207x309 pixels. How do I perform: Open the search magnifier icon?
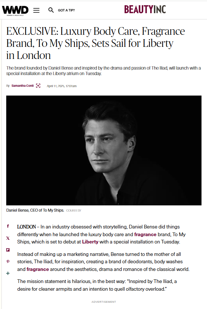point(51,10)
